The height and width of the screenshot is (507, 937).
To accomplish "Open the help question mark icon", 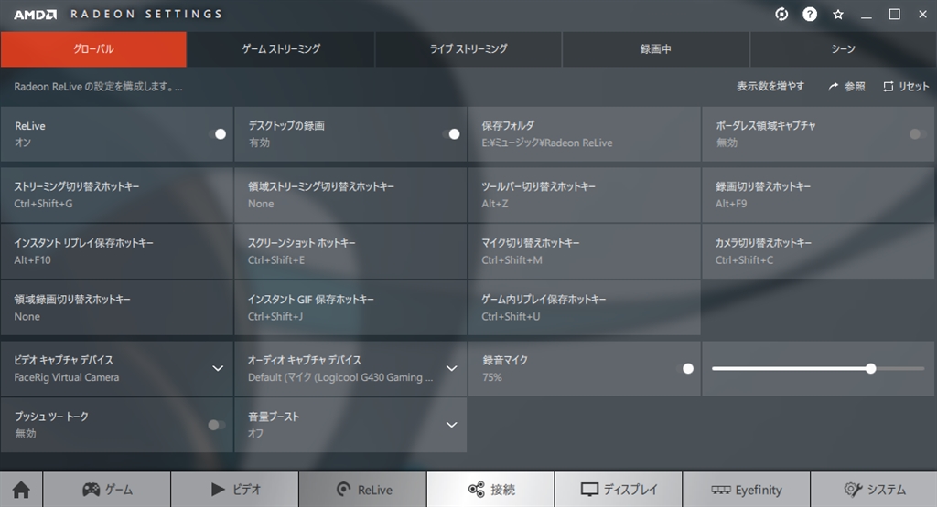I will (810, 15).
